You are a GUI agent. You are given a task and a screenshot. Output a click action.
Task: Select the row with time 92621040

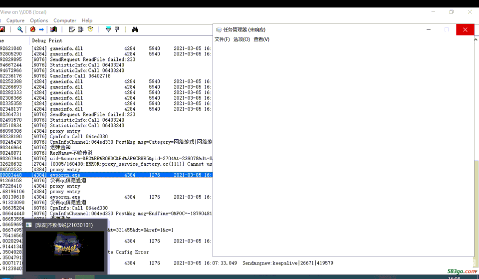point(106,48)
